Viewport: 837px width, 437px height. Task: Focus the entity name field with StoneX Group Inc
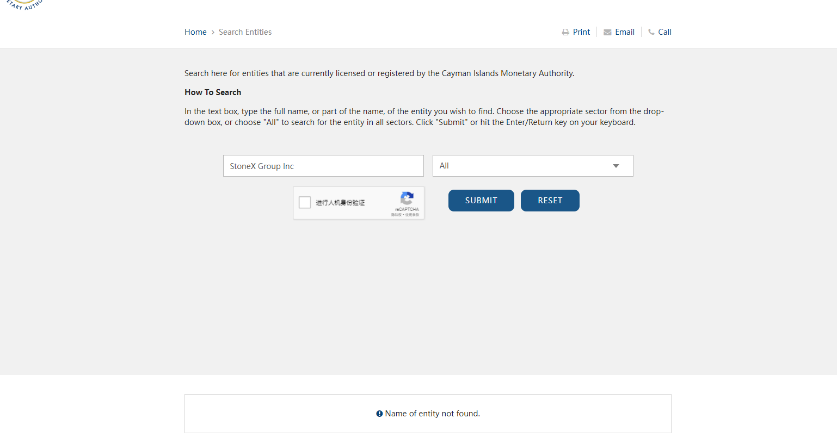[x=323, y=166]
